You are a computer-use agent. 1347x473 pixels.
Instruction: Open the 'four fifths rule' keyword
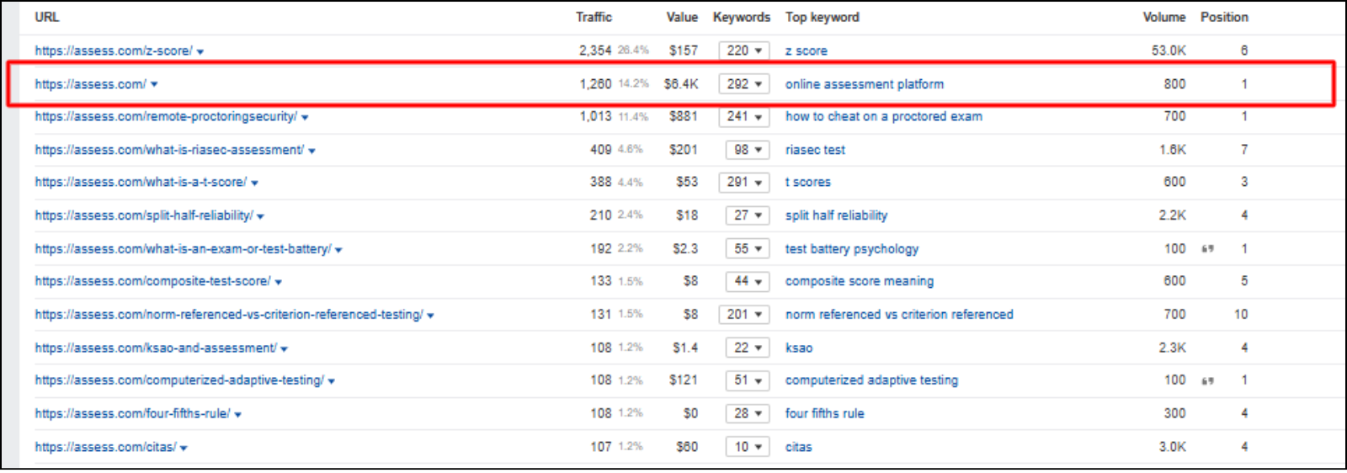pos(825,413)
